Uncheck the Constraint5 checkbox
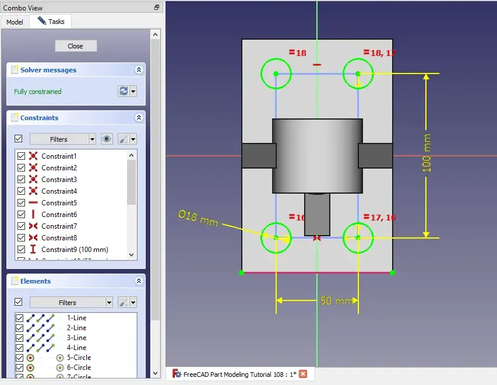Viewport: 497px width, 385px height. point(21,202)
